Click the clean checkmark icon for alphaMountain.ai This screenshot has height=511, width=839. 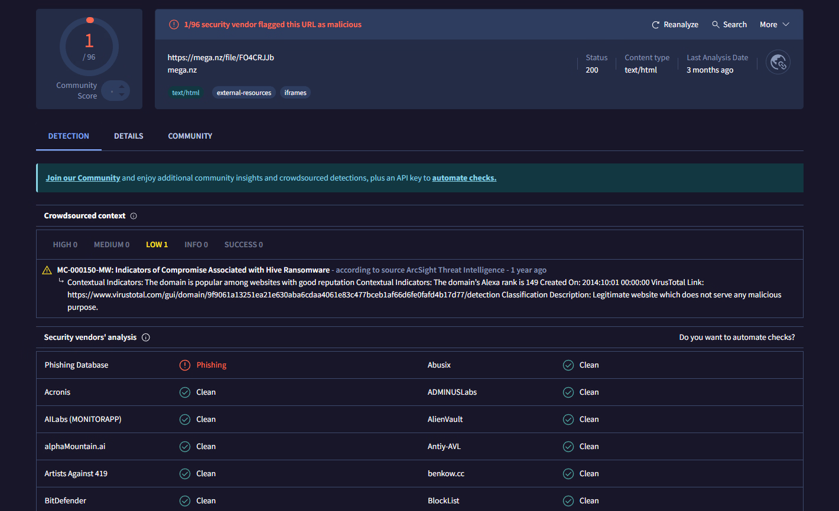pos(185,447)
